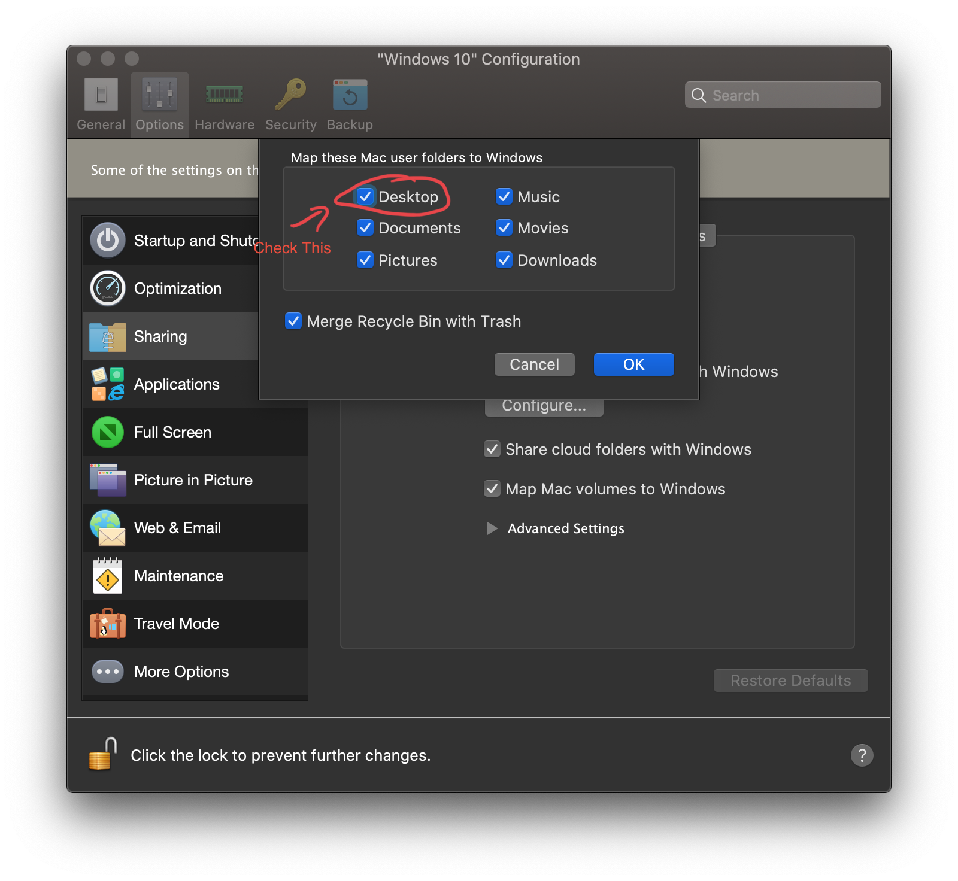
Task: Click the Sharing folder icon
Action: (108, 336)
